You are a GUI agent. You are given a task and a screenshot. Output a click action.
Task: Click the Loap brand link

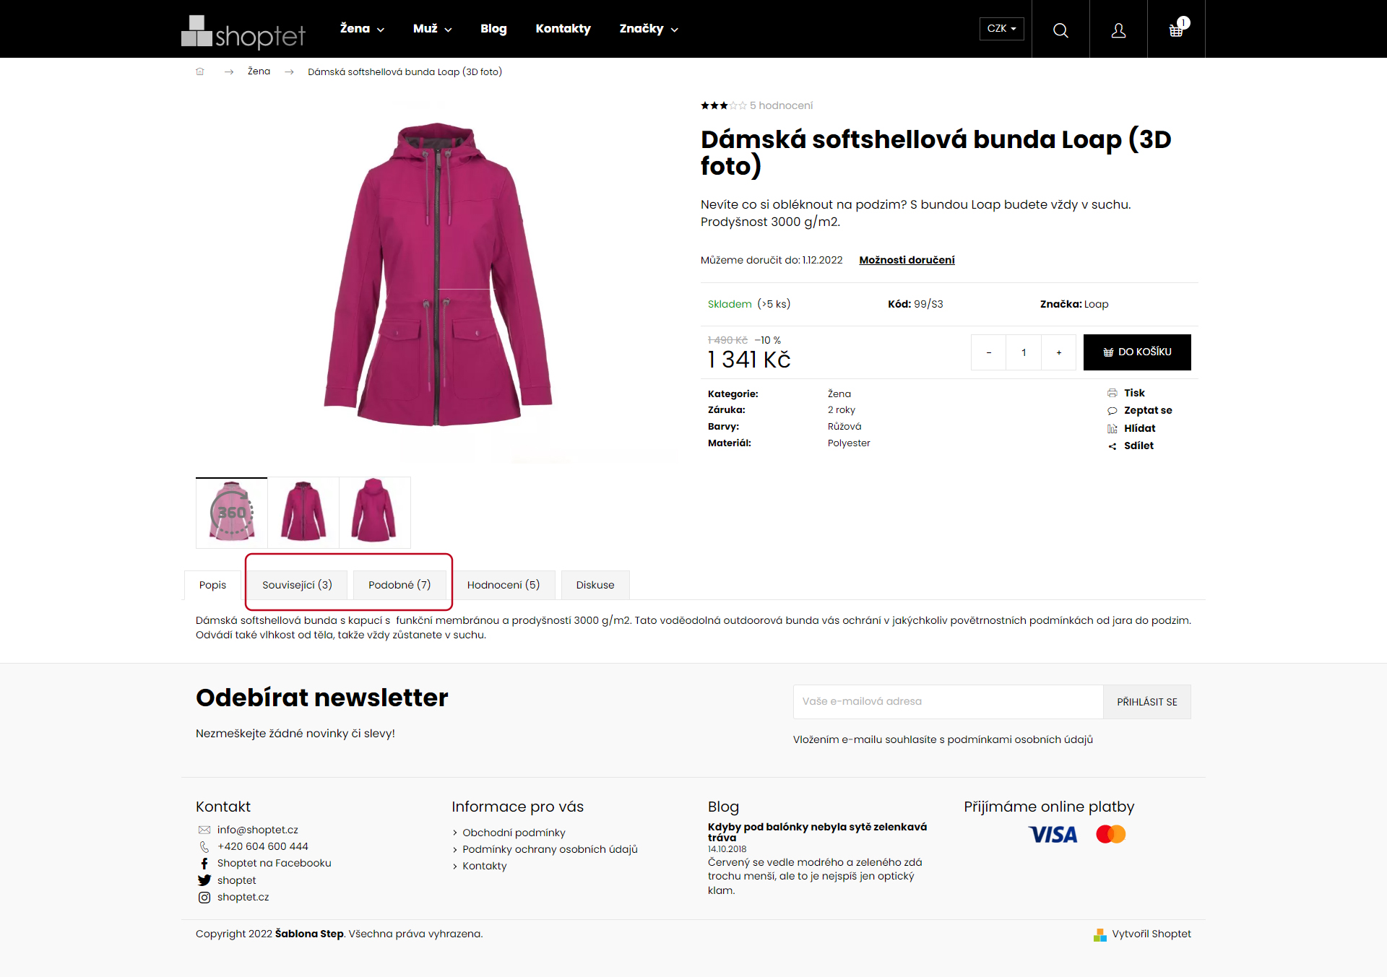point(1096,304)
